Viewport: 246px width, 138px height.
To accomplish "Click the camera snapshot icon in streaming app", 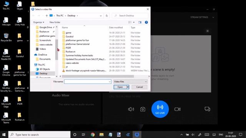I will tap(143, 109).
